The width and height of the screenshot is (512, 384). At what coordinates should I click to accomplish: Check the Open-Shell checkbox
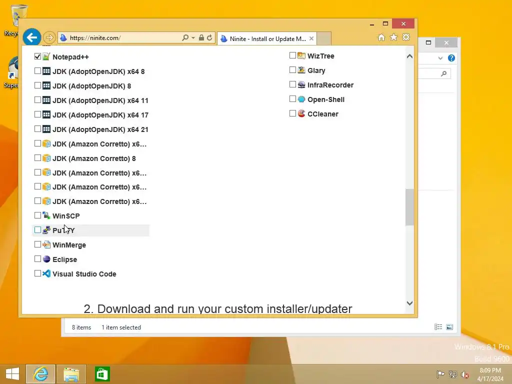pos(292,99)
